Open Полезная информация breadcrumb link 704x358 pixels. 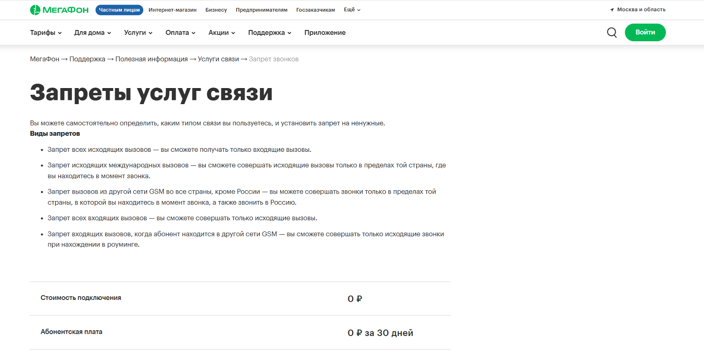point(152,59)
